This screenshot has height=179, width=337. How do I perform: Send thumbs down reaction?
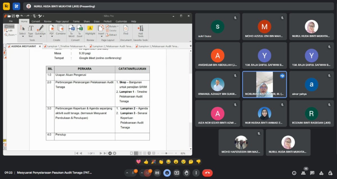coord(199,162)
